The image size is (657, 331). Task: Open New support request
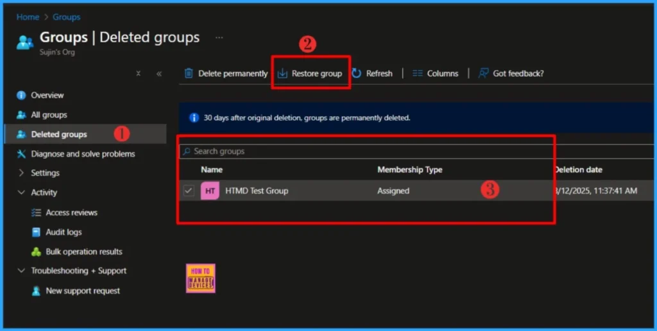[x=83, y=291]
